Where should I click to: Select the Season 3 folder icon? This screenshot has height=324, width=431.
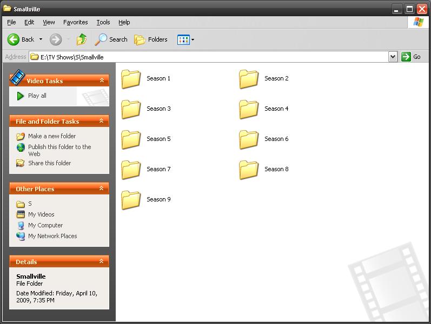(x=131, y=109)
